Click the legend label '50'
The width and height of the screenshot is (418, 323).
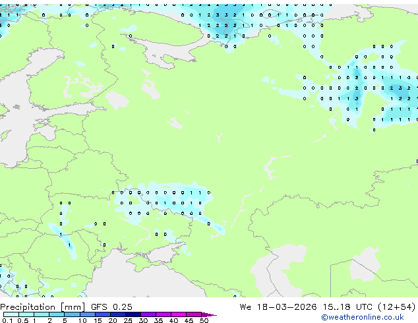(204, 320)
